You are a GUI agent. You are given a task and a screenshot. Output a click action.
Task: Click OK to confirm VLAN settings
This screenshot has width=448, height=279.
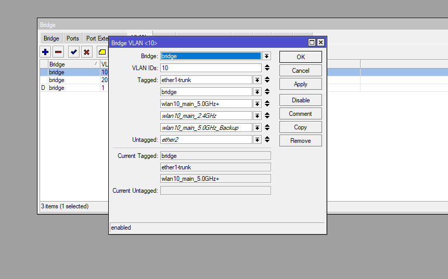pos(301,57)
